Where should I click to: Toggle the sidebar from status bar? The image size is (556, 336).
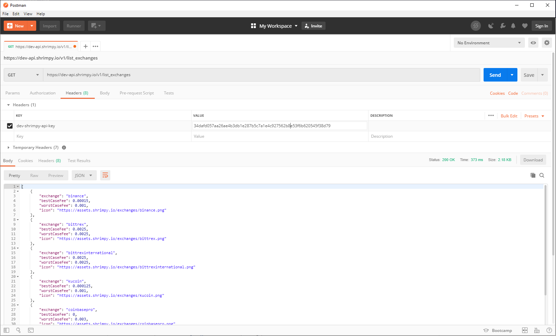click(x=6, y=330)
